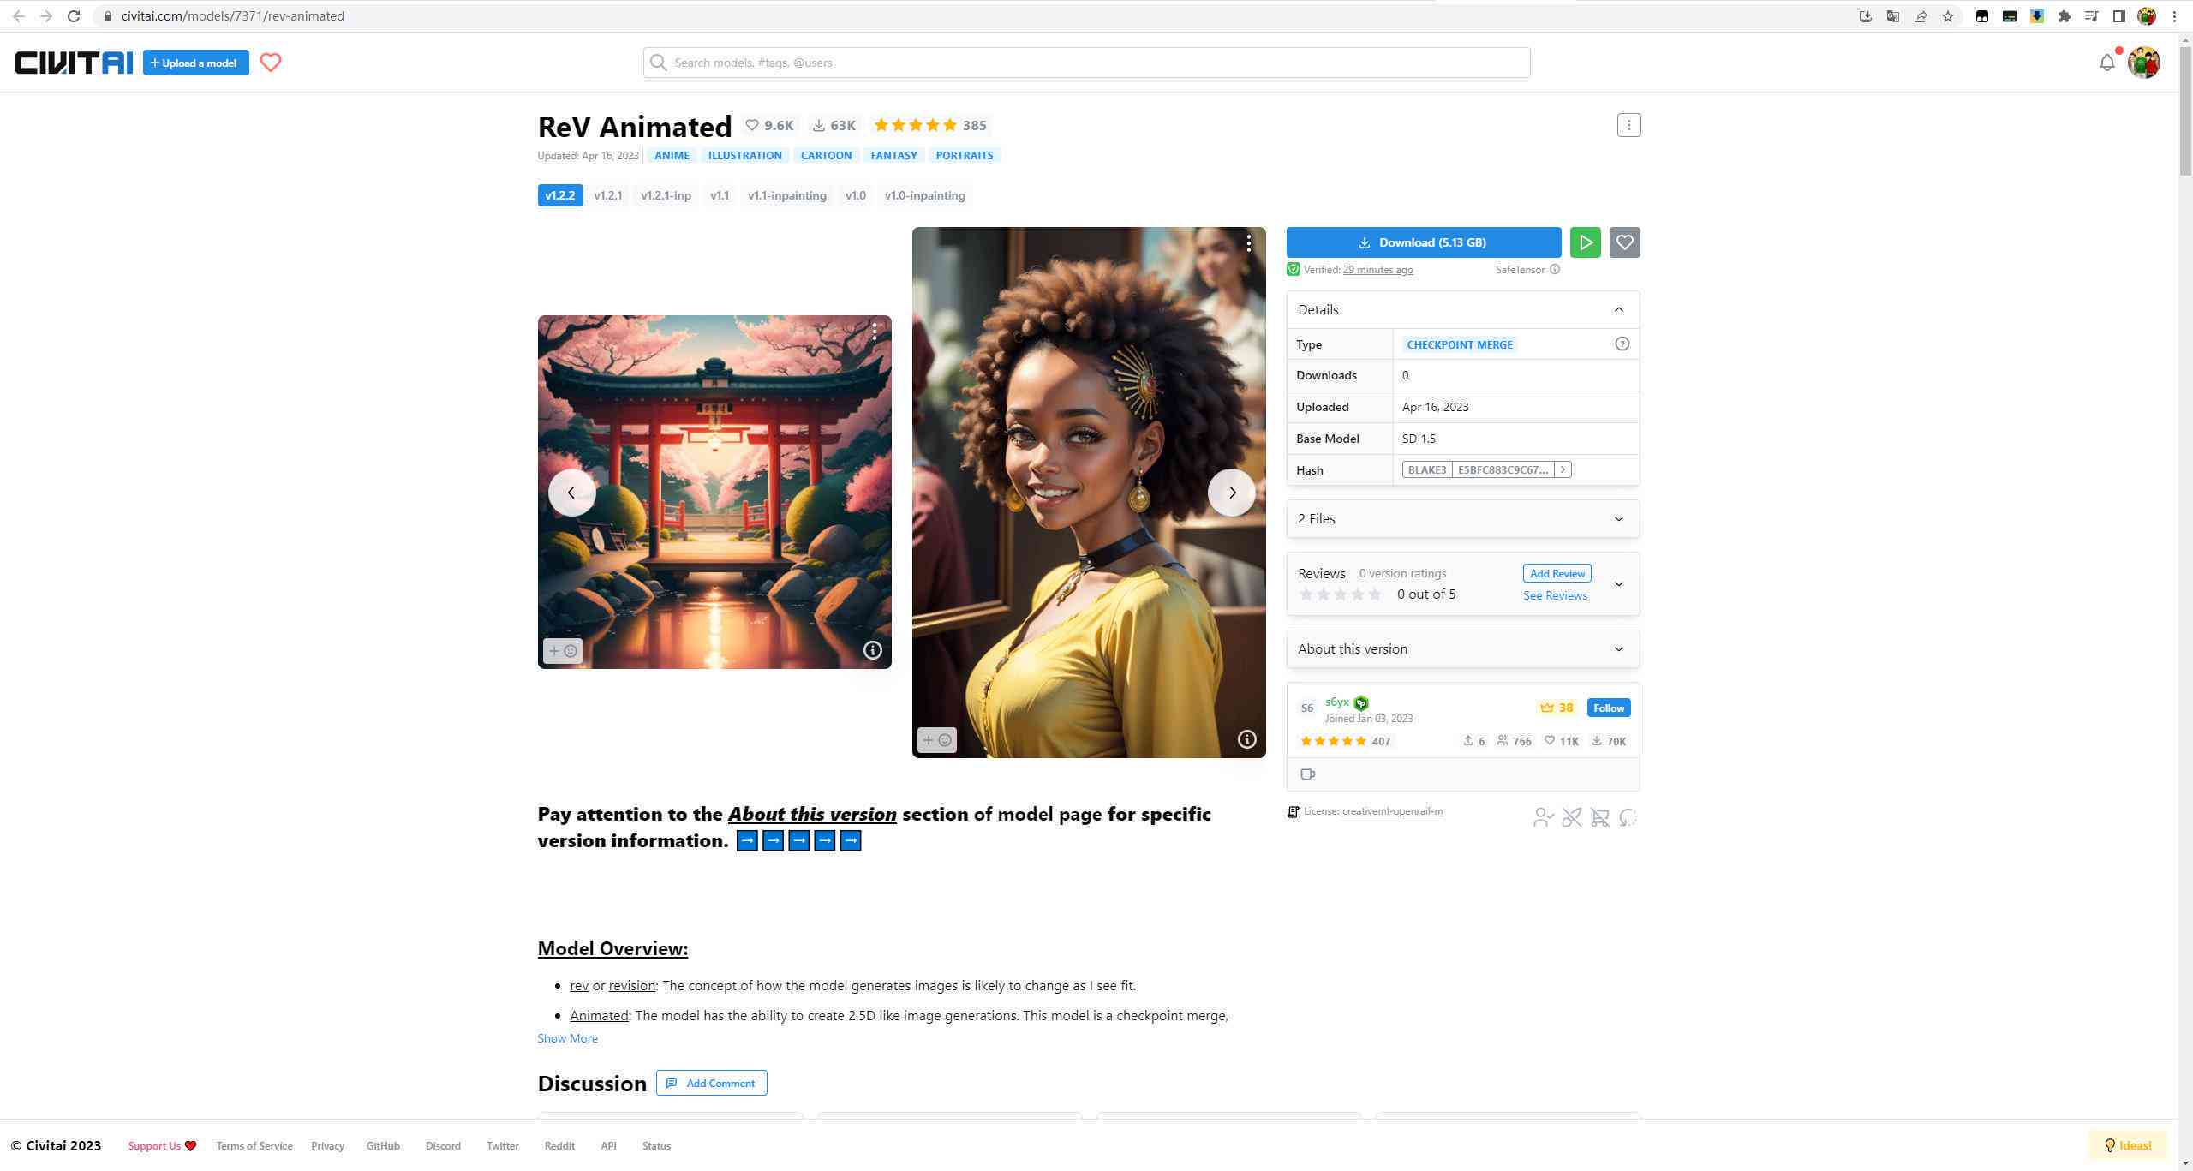The image size is (2193, 1171).
Task: Click Upload a model button
Action: 196,63
